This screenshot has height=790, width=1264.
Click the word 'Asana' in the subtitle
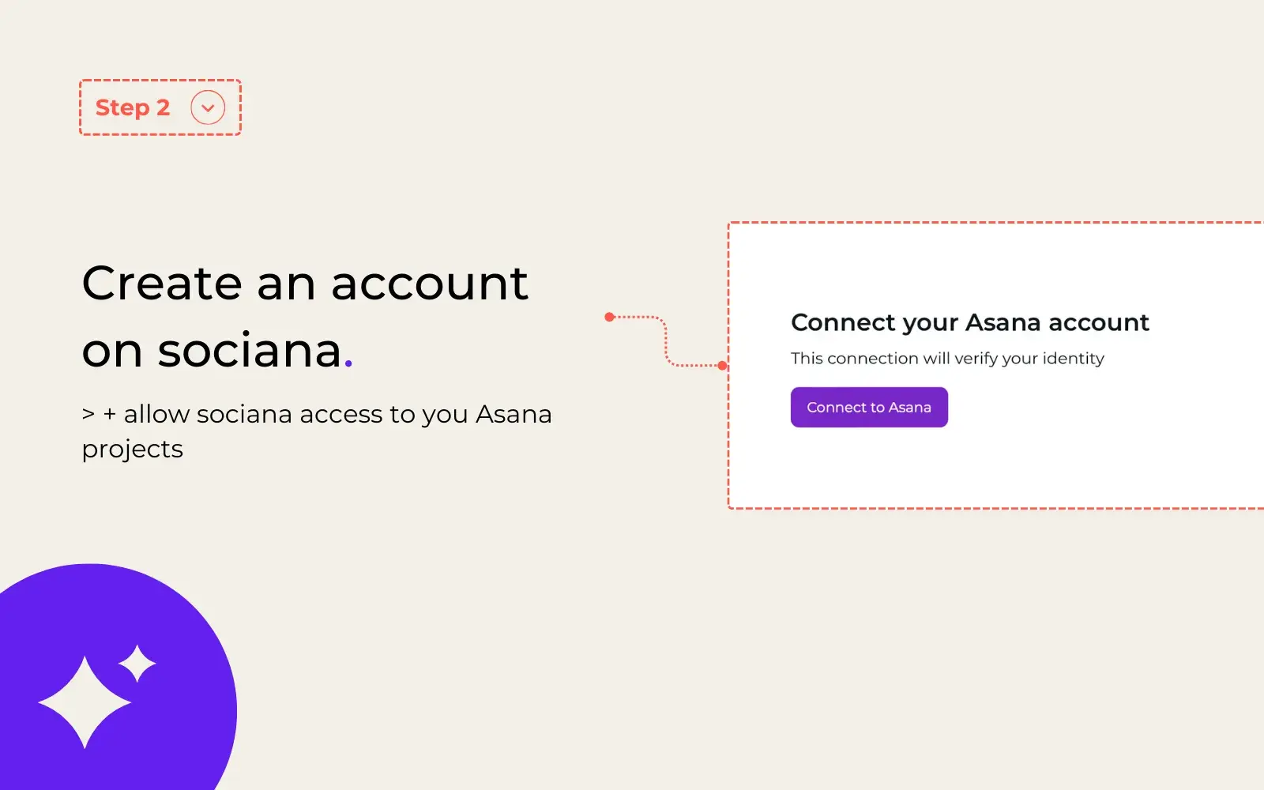pos(513,414)
